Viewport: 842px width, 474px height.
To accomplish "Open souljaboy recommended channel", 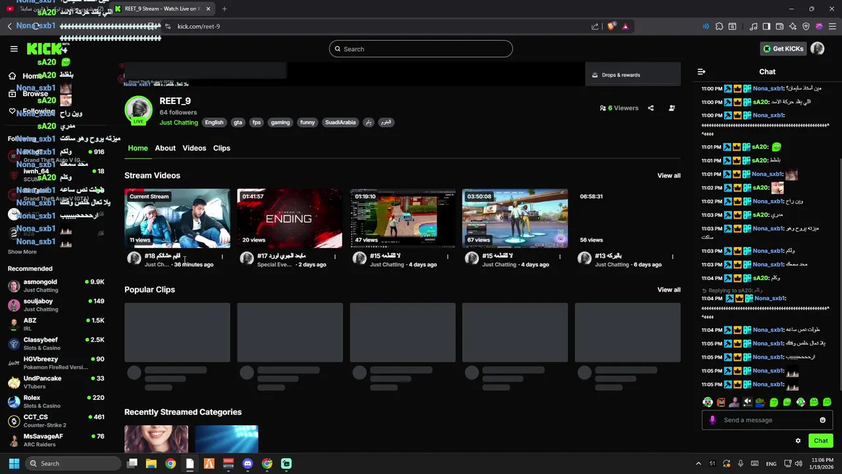I will (x=57, y=305).
